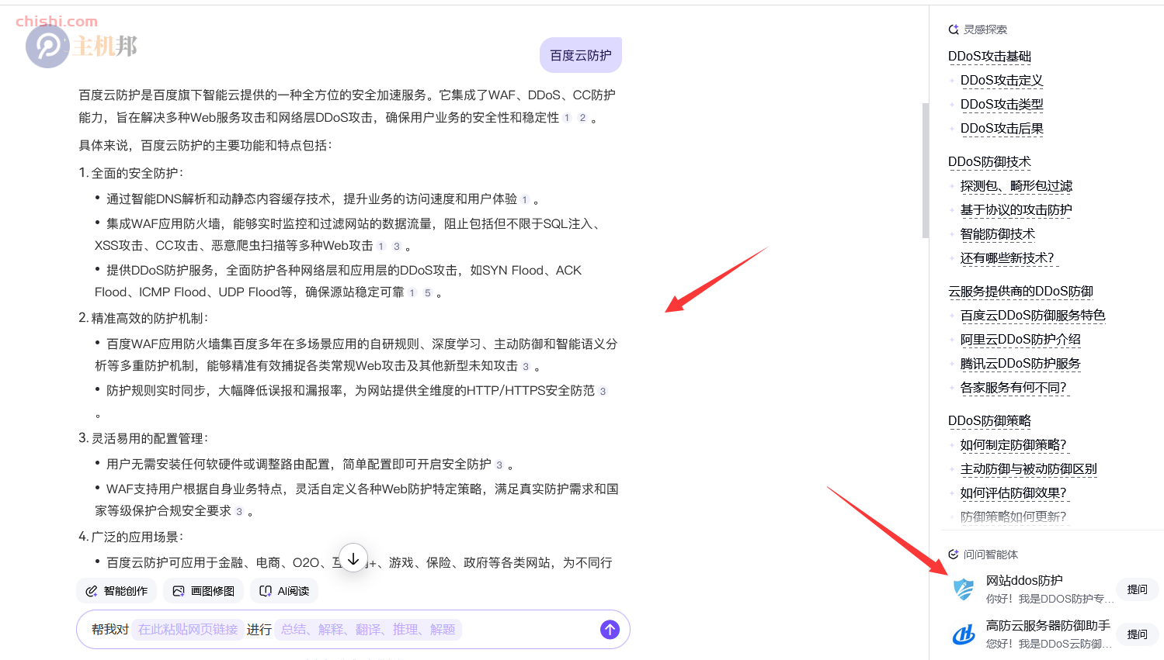Click the 网站ddos防护 agent name
Screen dimensions: 1164x660
click(x=1024, y=580)
